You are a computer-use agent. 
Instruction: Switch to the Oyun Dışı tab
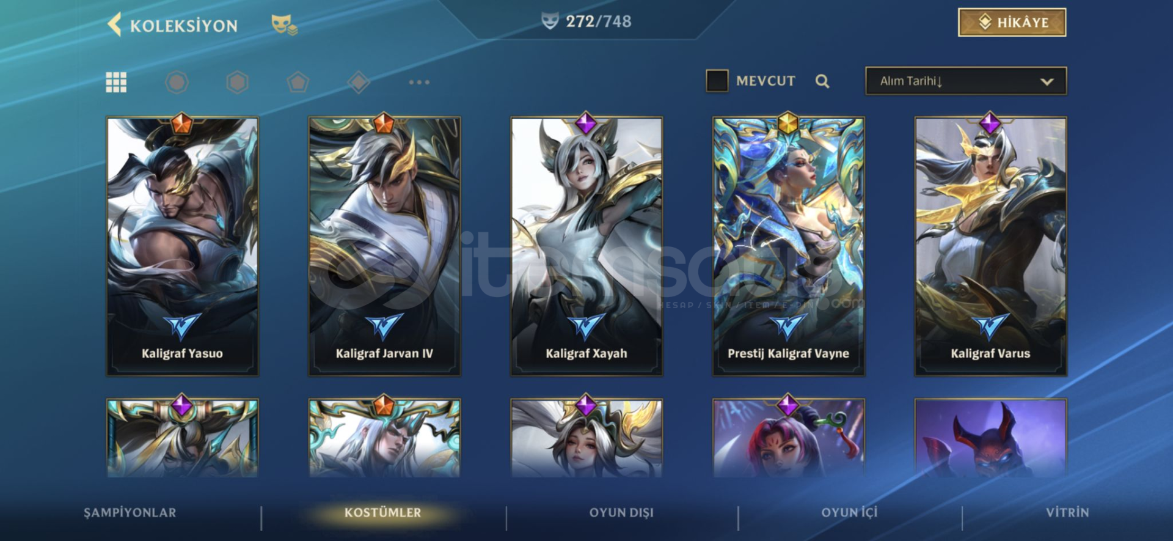pos(621,512)
